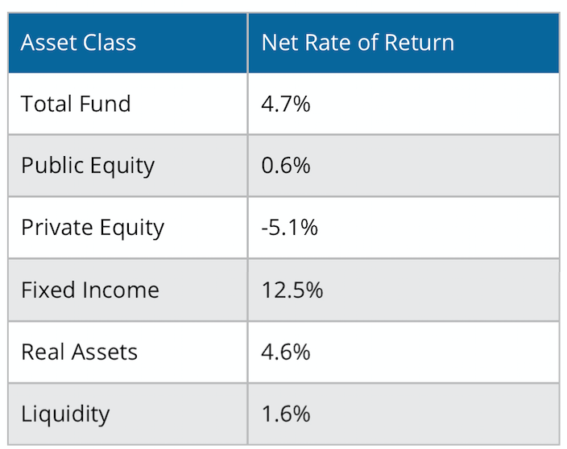
Task: Click the Net Rate of Return header
Action: point(358,43)
